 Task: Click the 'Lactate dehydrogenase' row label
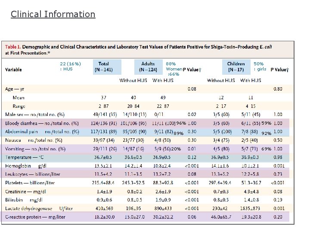point(39,208)
